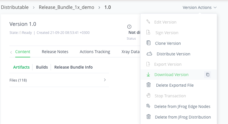Click the Created 21-09-20 08:53:41 +0300 timestamp
This screenshot has height=124, width=228.
pos(63,32)
